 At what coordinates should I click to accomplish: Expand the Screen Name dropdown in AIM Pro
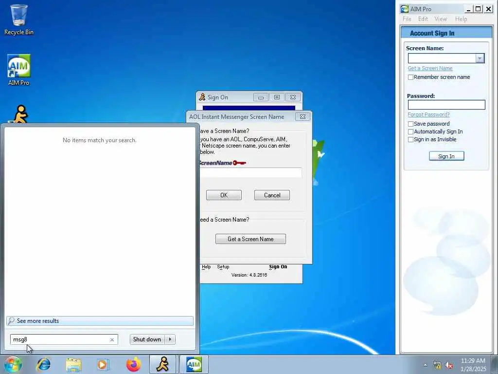coord(480,58)
